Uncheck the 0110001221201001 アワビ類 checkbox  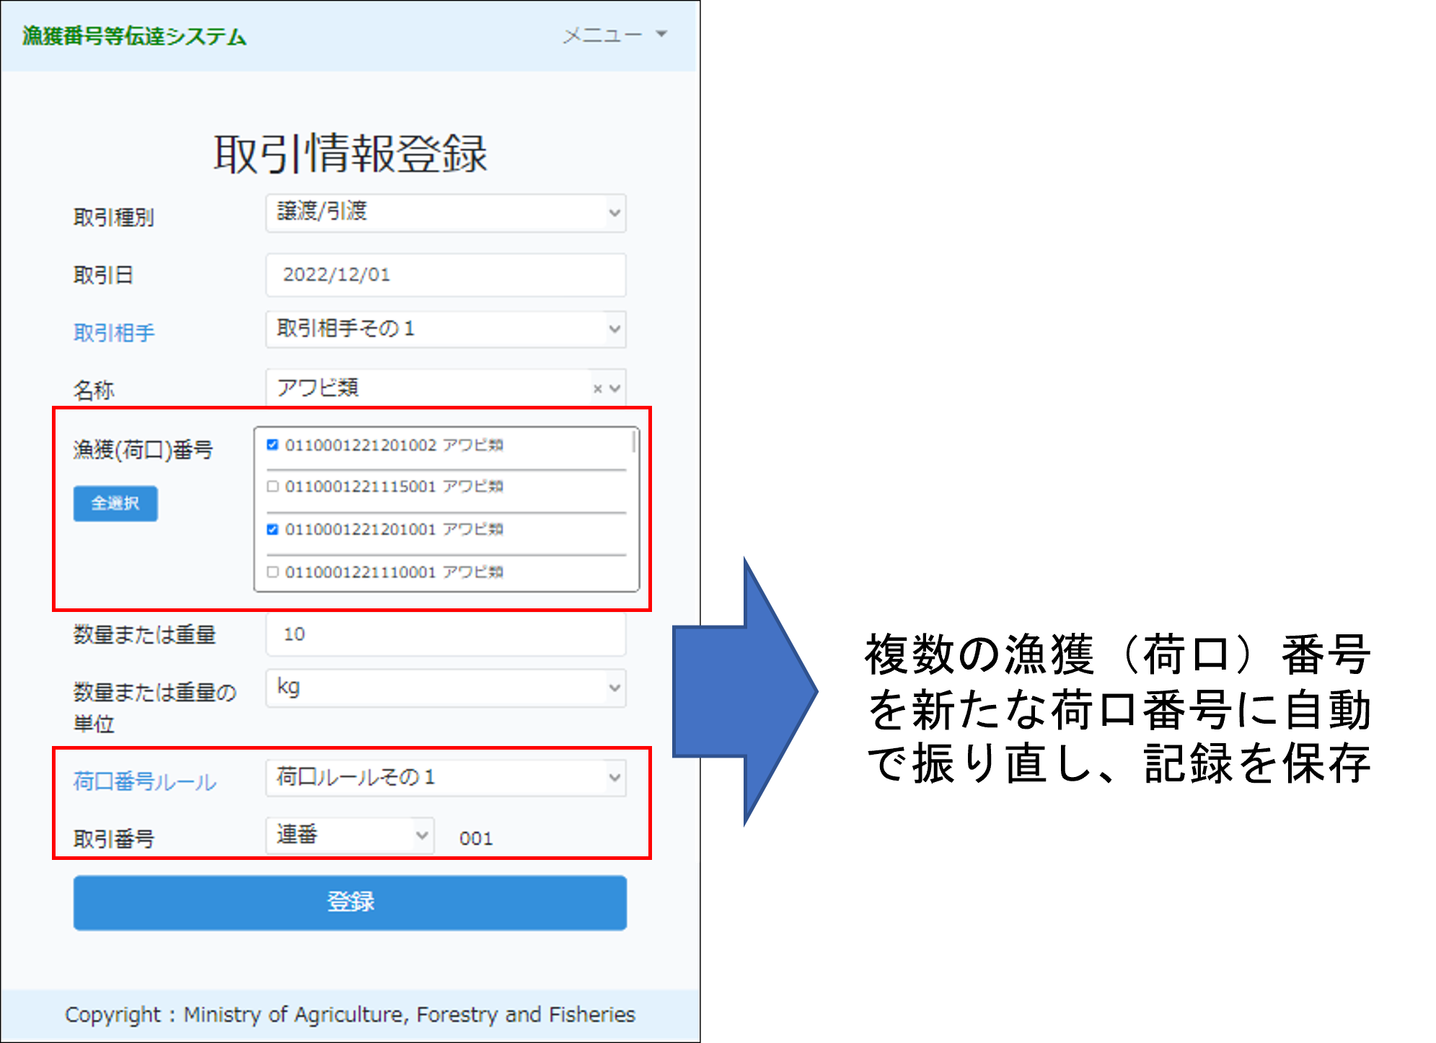click(273, 530)
